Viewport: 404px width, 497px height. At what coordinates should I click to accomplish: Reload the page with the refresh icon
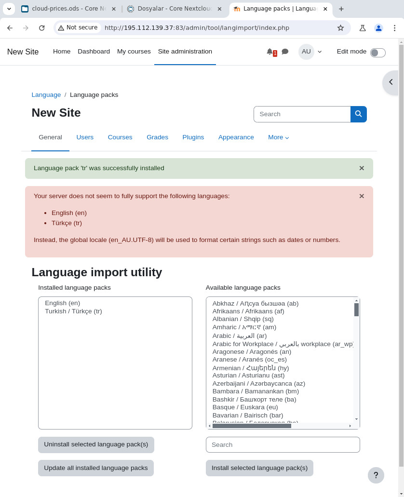click(x=42, y=28)
